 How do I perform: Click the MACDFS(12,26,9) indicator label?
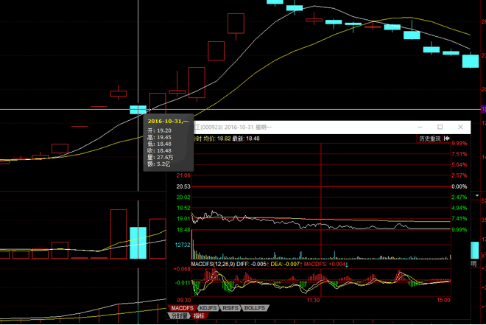[x=213, y=264]
